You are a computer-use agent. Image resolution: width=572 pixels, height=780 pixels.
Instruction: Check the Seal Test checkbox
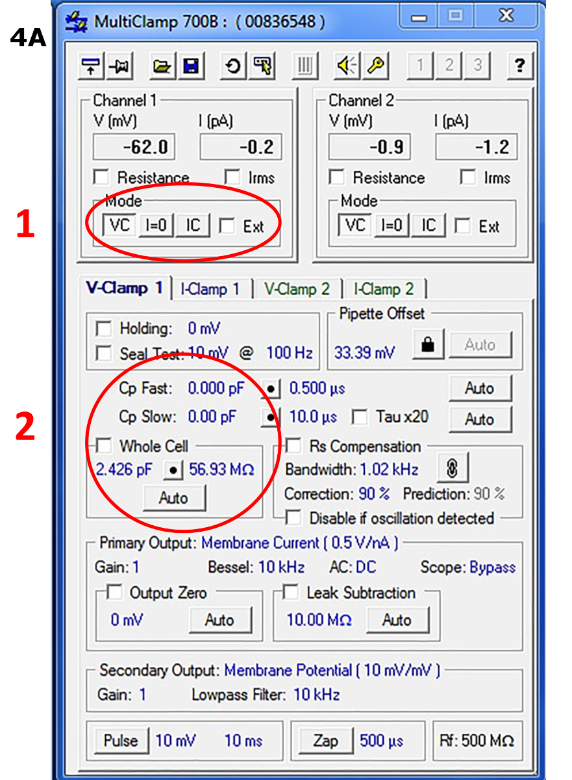[104, 354]
